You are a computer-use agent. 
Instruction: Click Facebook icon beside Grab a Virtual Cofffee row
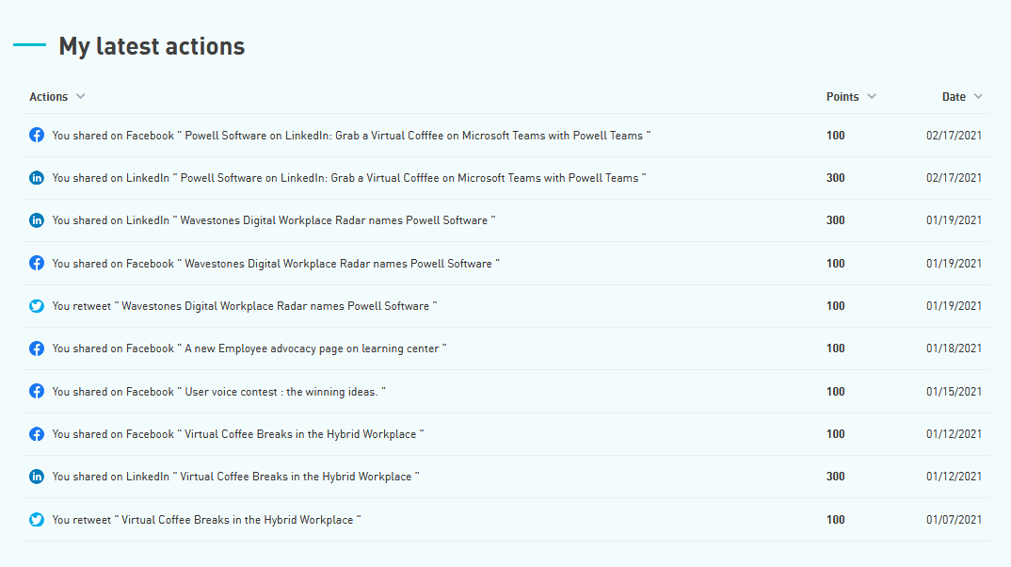(37, 135)
